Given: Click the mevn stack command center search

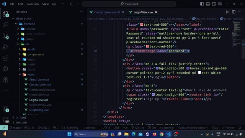Looking at the screenshot, I should pyautogui.click(x=129, y=4).
